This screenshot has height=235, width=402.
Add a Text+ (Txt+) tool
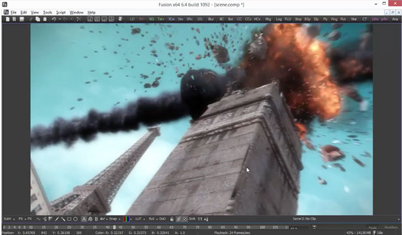161,19
